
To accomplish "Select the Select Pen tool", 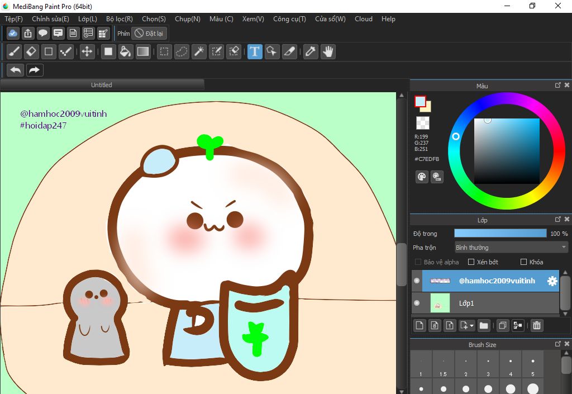I will click(216, 52).
